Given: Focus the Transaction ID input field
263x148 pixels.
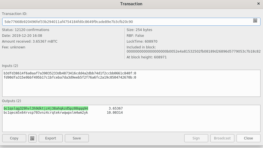Looking at the screenshot, I should (x=131, y=22).
